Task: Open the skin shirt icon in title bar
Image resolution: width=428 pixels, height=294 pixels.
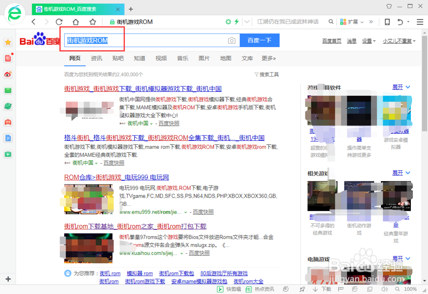Action: point(389,6)
